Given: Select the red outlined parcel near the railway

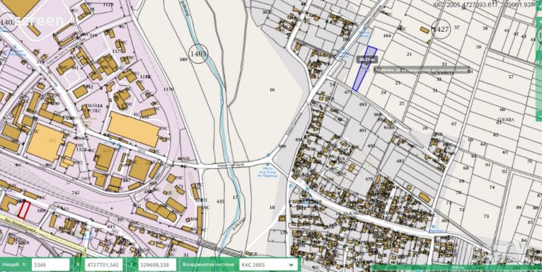Looking at the screenshot, I should [24, 210].
